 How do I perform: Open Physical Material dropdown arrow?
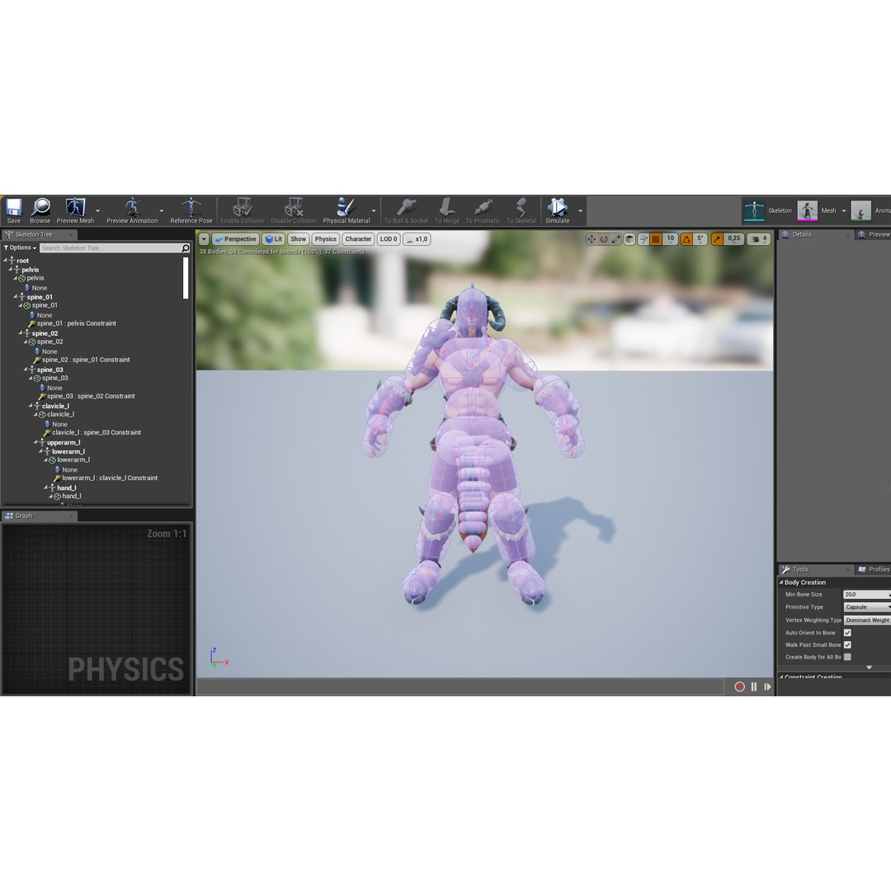click(x=374, y=211)
